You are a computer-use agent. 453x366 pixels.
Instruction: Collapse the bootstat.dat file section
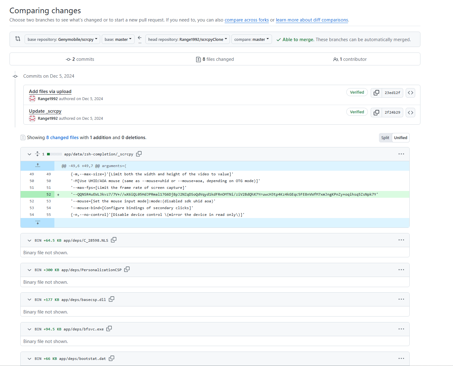tap(30, 359)
